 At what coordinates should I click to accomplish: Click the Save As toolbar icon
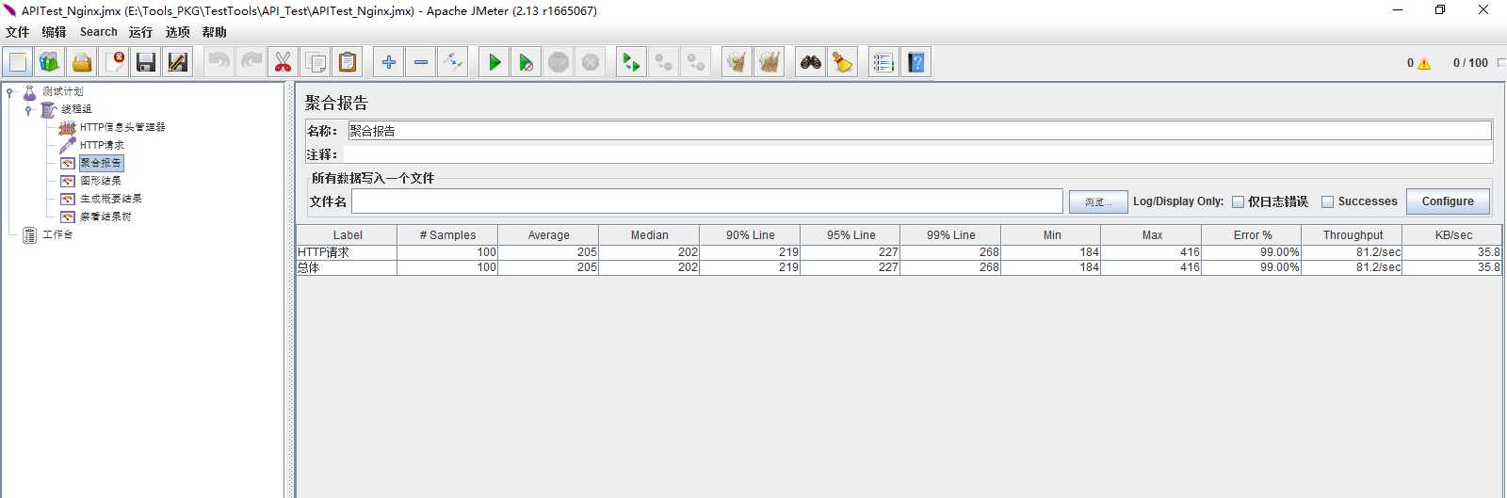178,62
